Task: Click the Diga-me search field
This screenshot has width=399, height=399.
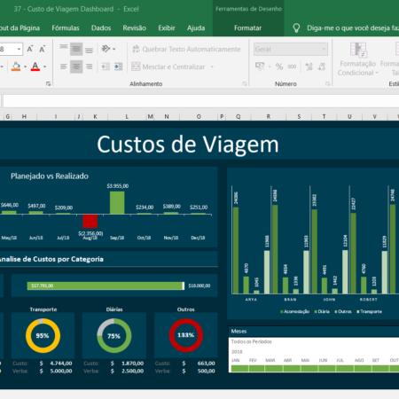Action: pos(352,28)
